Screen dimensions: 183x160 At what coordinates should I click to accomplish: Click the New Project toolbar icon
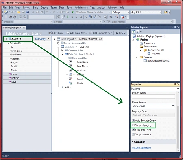tap(6, 12)
